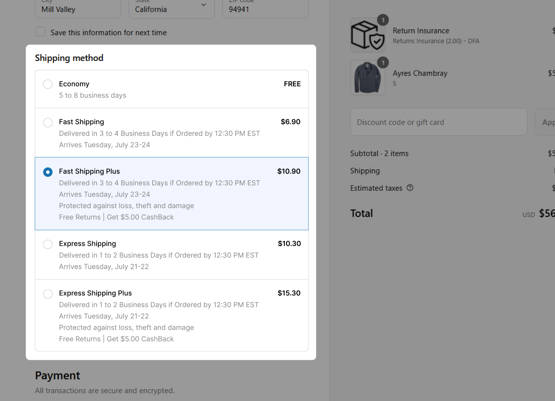Click the estimated taxes help icon
The width and height of the screenshot is (555, 401).
[x=410, y=188]
